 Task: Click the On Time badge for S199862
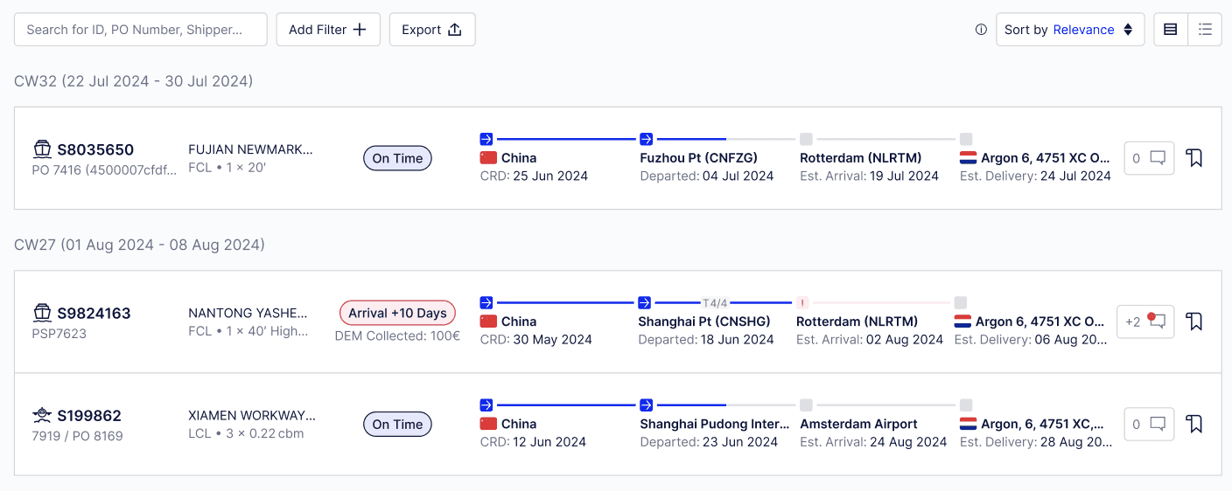point(397,424)
